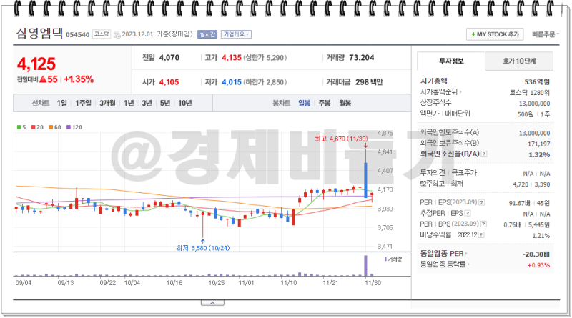
Task: Click 외국인소진율 value 1.32%
Action: (539, 155)
